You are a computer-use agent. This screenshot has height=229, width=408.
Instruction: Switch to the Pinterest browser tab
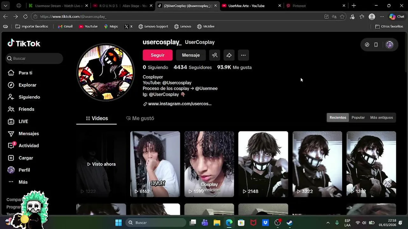pos(316,6)
